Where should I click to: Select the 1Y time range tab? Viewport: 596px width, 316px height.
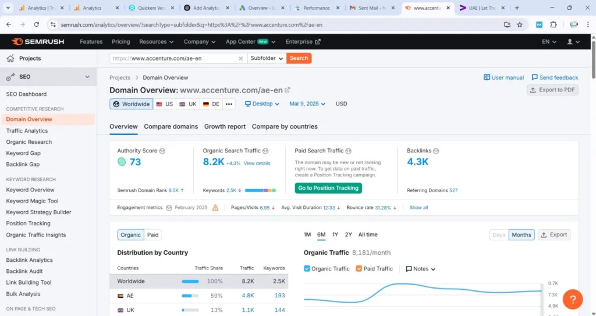coord(335,235)
